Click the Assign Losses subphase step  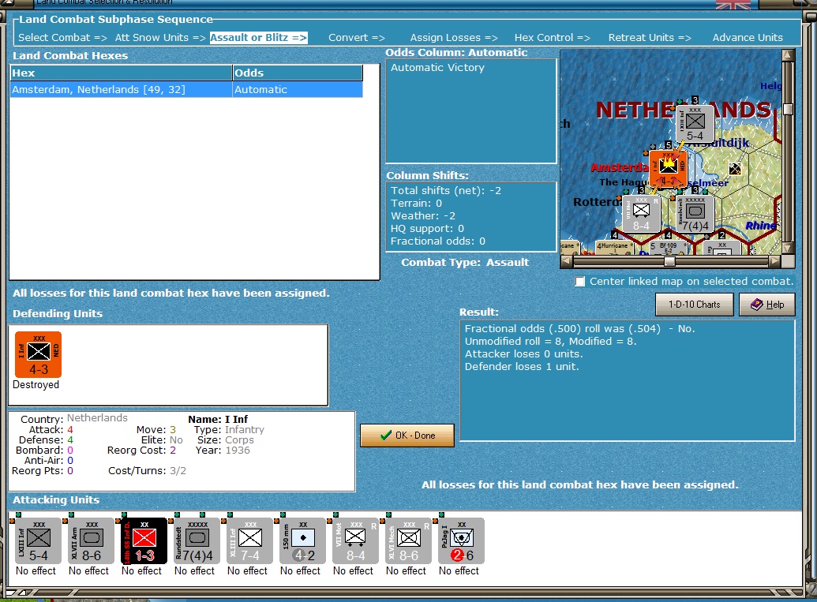click(454, 38)
